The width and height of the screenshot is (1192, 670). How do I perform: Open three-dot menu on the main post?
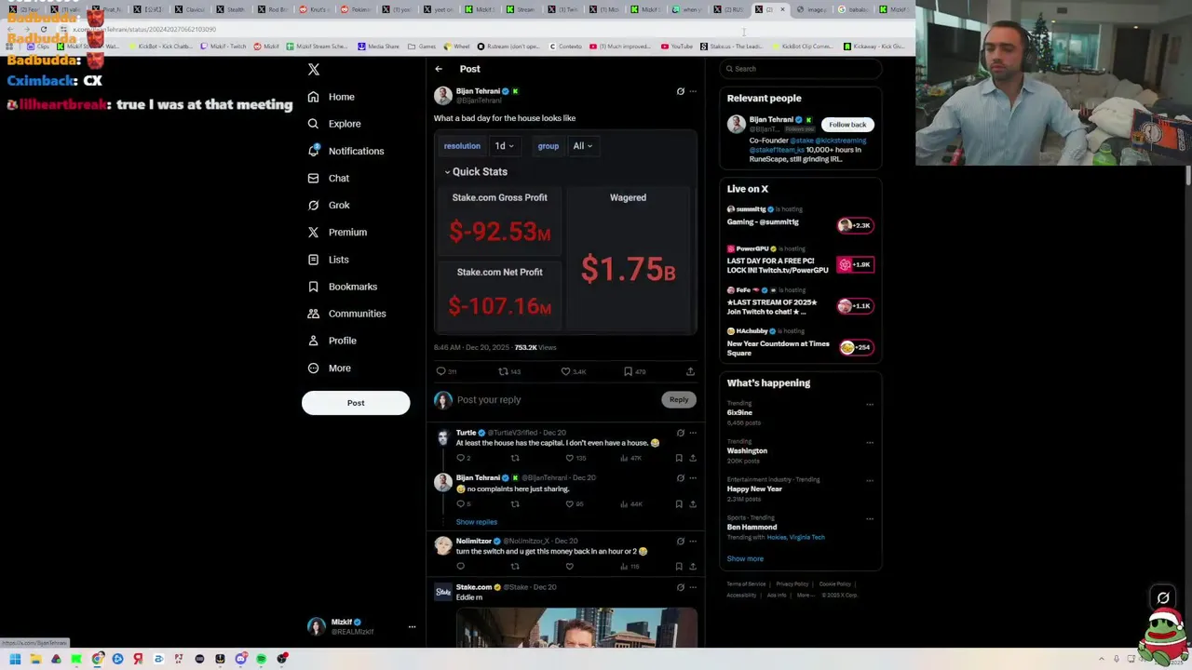[693, 91]
